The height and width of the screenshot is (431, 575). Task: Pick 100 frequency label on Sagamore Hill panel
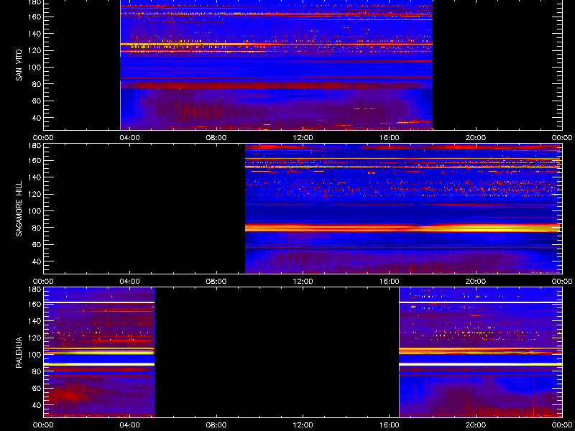35,211
